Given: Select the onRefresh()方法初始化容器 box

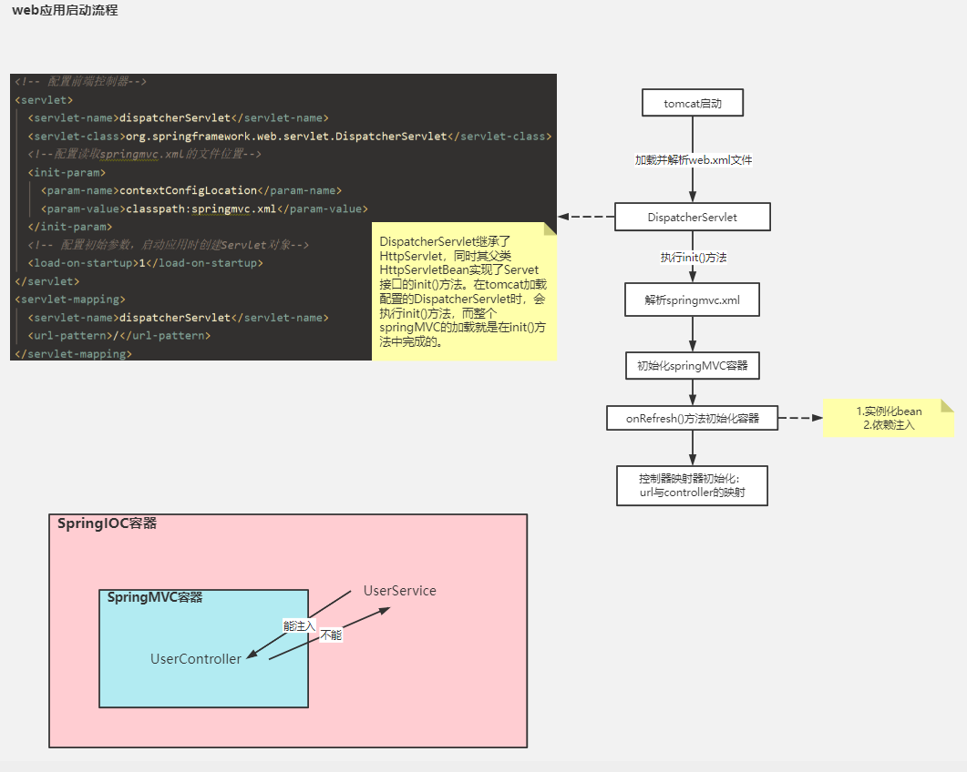Looking at the screenshot, I should [x=692, y=418].
